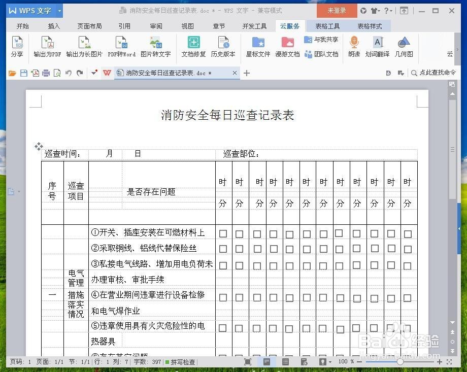Switch to the 插入 tab
Viewport: 467px width, 372px height.
54,26
